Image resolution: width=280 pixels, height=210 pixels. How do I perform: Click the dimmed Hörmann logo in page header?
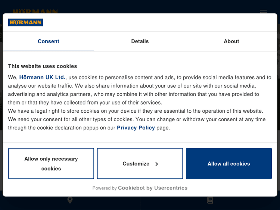[x=35, y=11]
